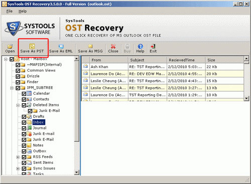251x184 pixels.
Task: Click the Drizzle folder icon
Action: point(23,76)
